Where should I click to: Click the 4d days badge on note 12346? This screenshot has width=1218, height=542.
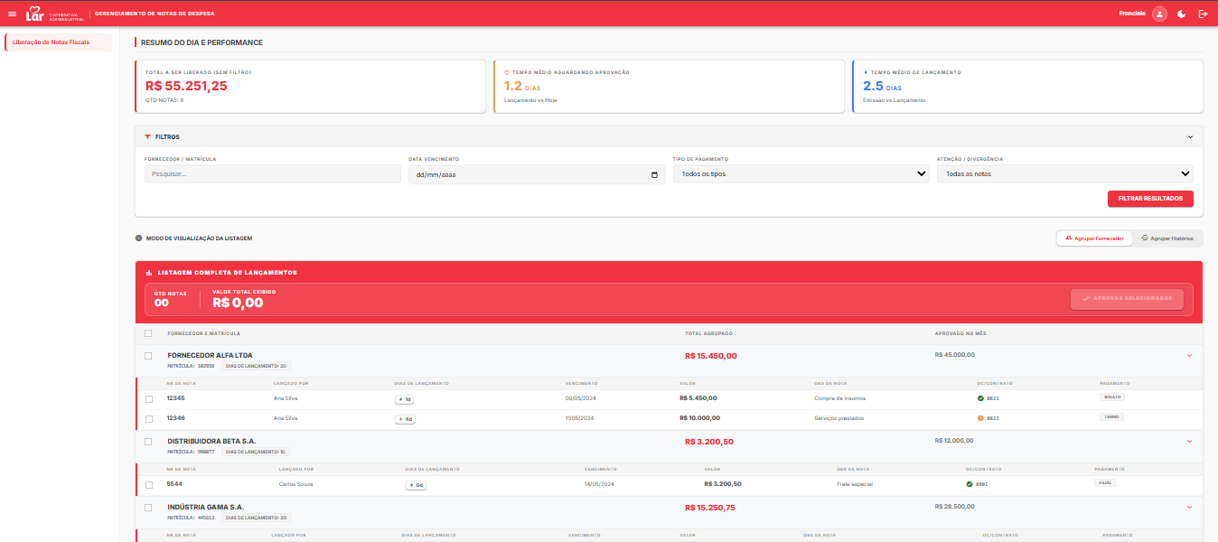coord(405,418)
